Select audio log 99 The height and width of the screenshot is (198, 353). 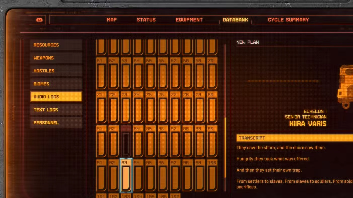200,175
